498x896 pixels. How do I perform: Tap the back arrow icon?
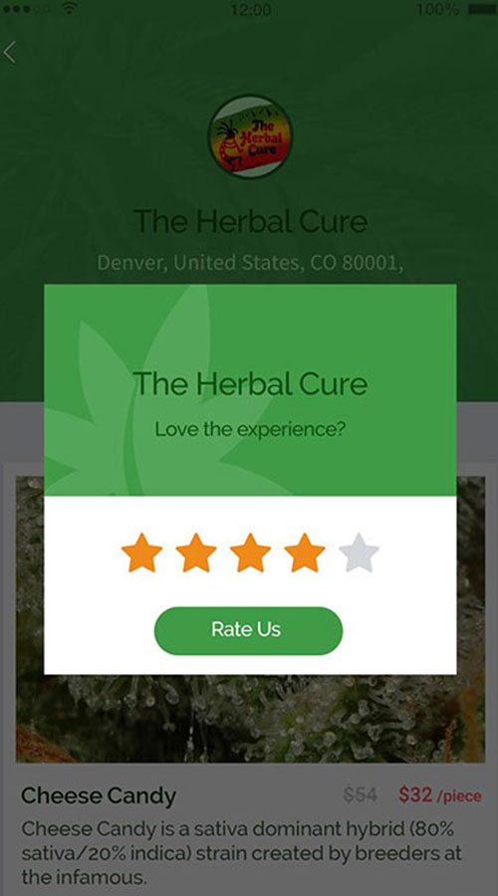click(9, 53)
